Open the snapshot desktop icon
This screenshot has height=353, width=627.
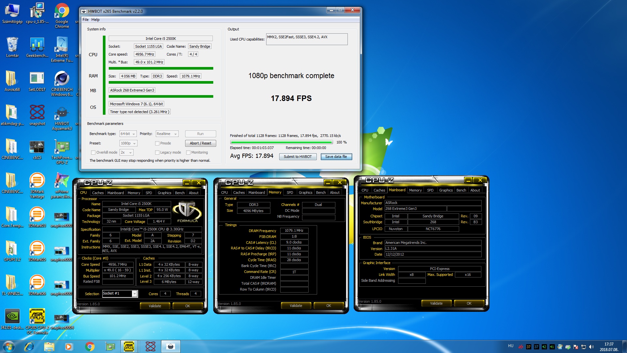pos(37,115)
